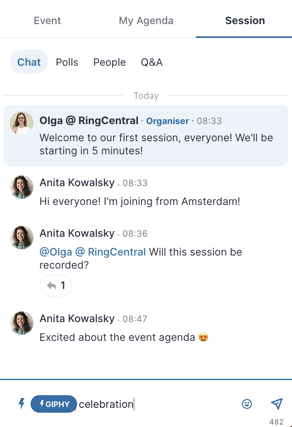Open the People sub-tab

coord(109,62)
